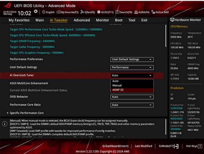Open My Favorite (F3) shortcut

click(68, 12)
